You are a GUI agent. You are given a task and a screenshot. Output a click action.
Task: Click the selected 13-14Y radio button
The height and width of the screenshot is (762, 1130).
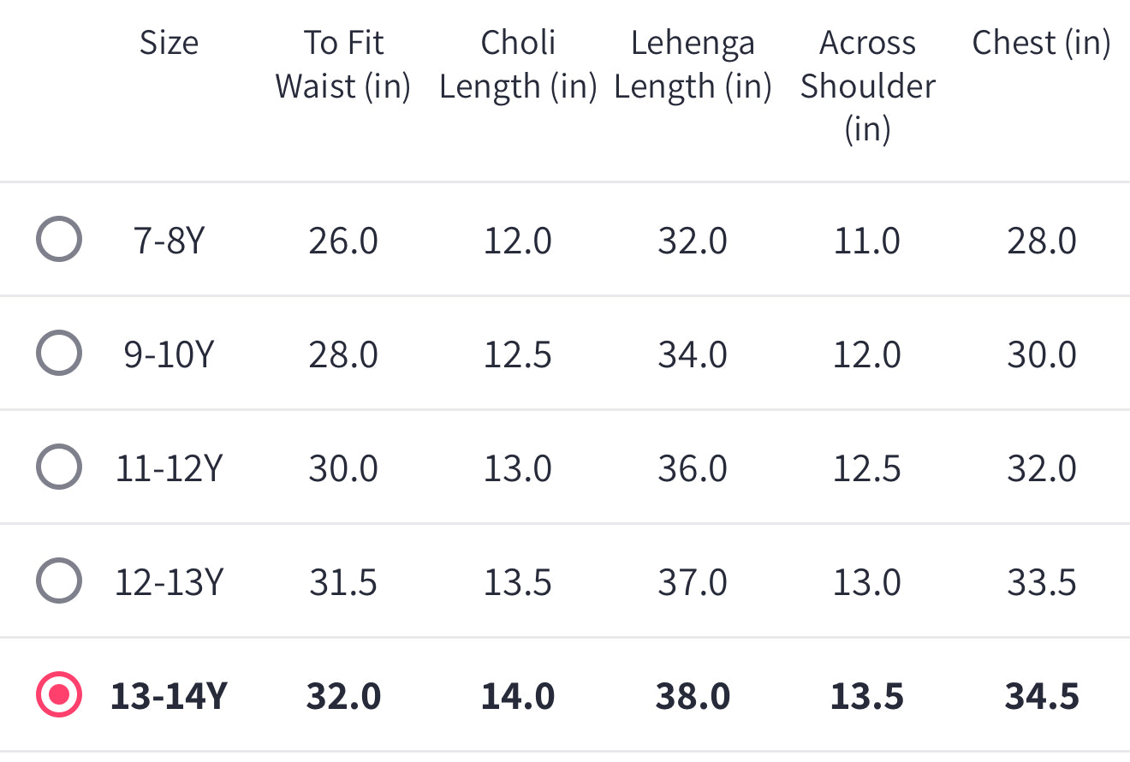59,695
